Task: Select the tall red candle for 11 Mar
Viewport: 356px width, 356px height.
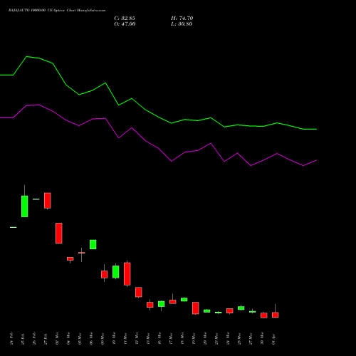Action: [x=127, y=274]
